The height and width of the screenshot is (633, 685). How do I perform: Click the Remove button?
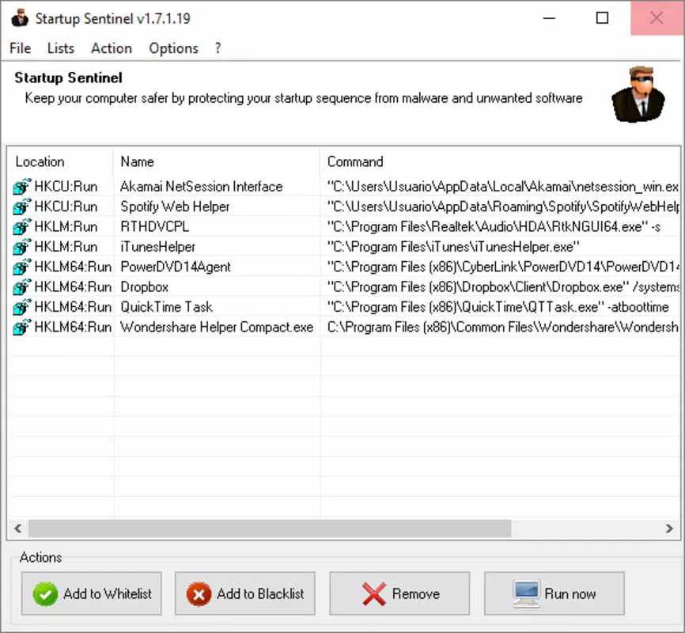pos(399,593)
